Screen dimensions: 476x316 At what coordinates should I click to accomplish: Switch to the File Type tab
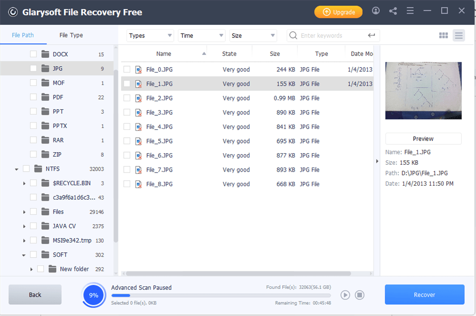pyautogui.click(x=71, y=35)
